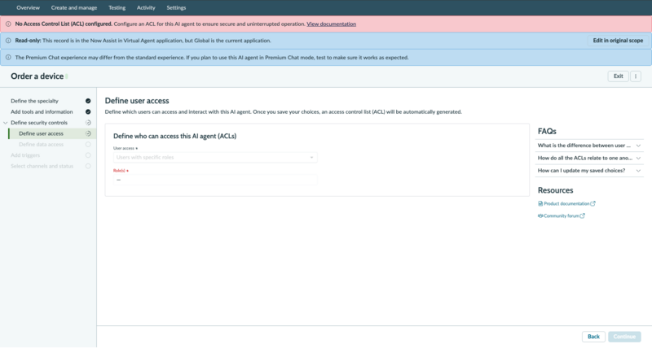
Task: Click info icon on ACL warning banner
Action: tap(8, 24)
